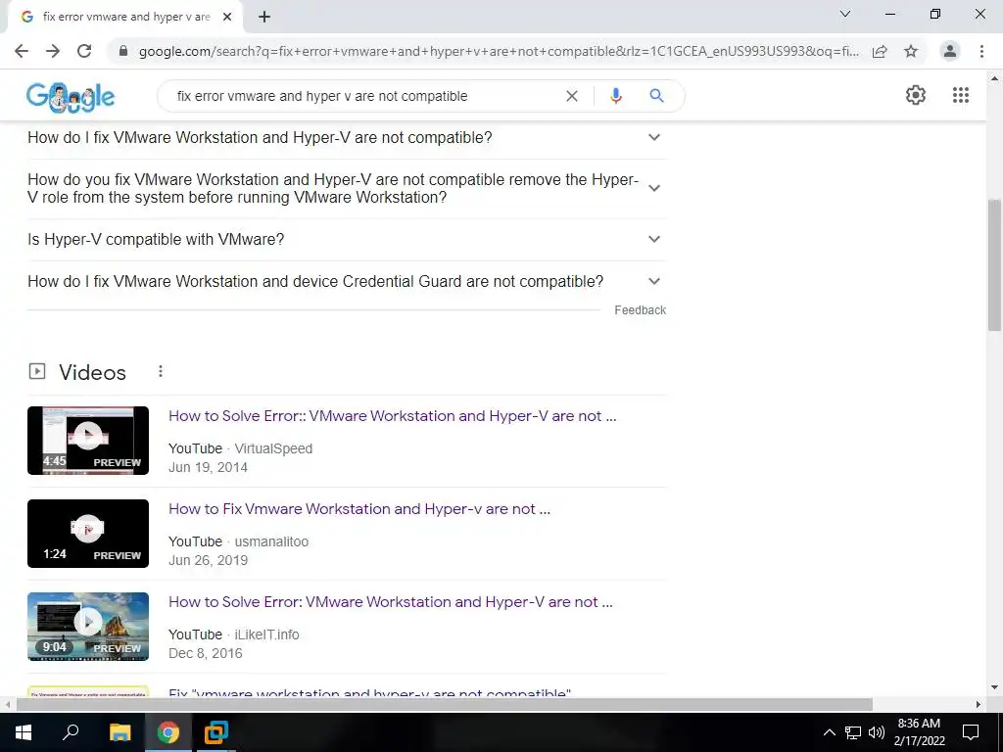Open the Windows Start menu
Image resolution: width=1003 pixels, height=752 pixels.
24,732
